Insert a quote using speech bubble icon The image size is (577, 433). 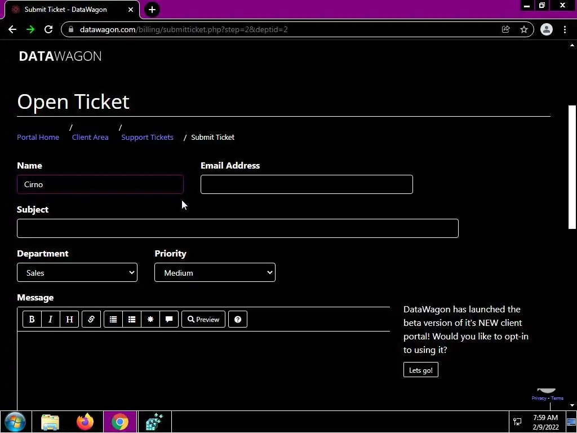[169, 319]
